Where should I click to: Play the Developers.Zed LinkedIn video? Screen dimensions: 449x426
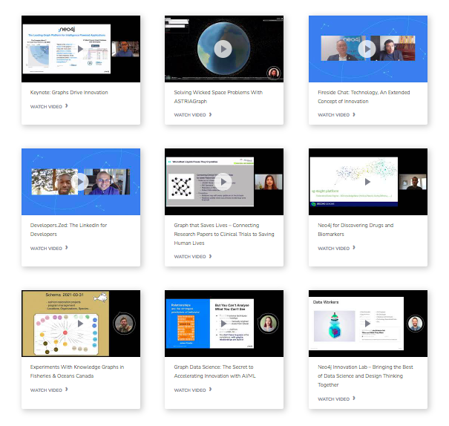point(80,182)
